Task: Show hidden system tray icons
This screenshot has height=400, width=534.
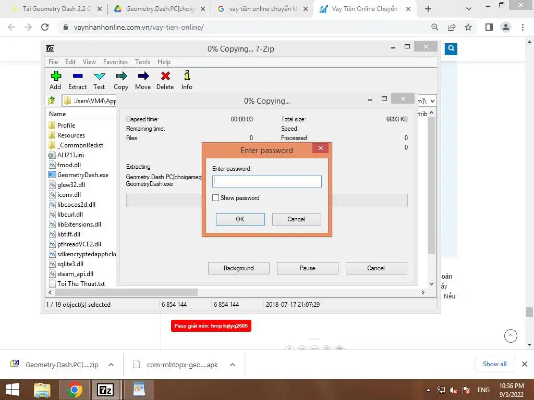Action: point(428,390)
